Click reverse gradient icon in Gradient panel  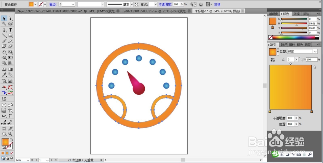[273, 60]
